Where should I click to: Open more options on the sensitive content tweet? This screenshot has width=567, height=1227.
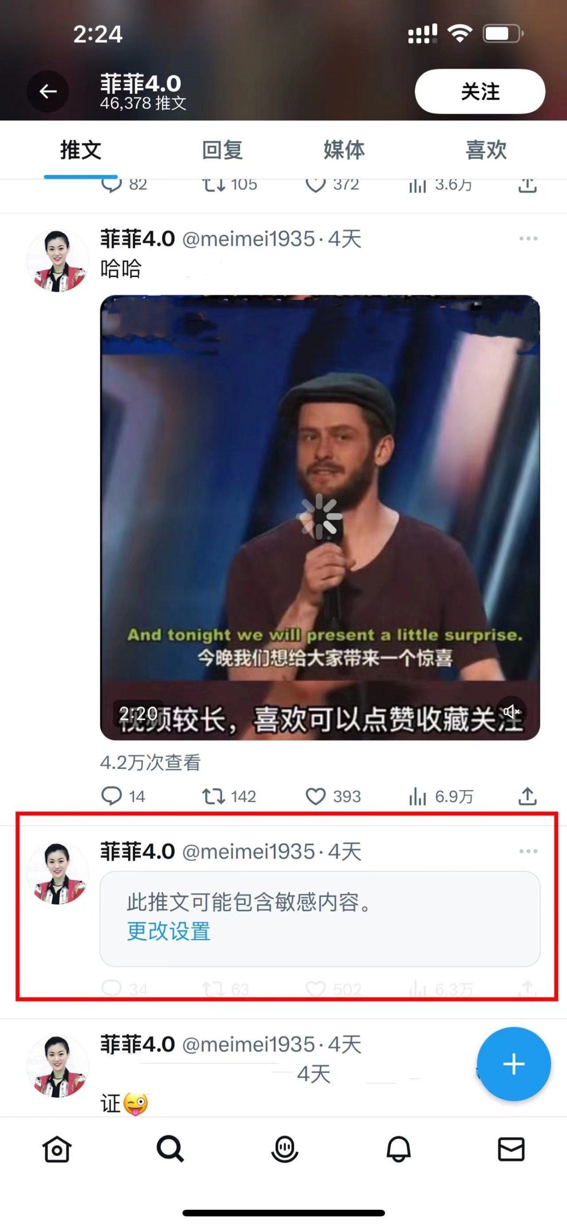[528, 851]
